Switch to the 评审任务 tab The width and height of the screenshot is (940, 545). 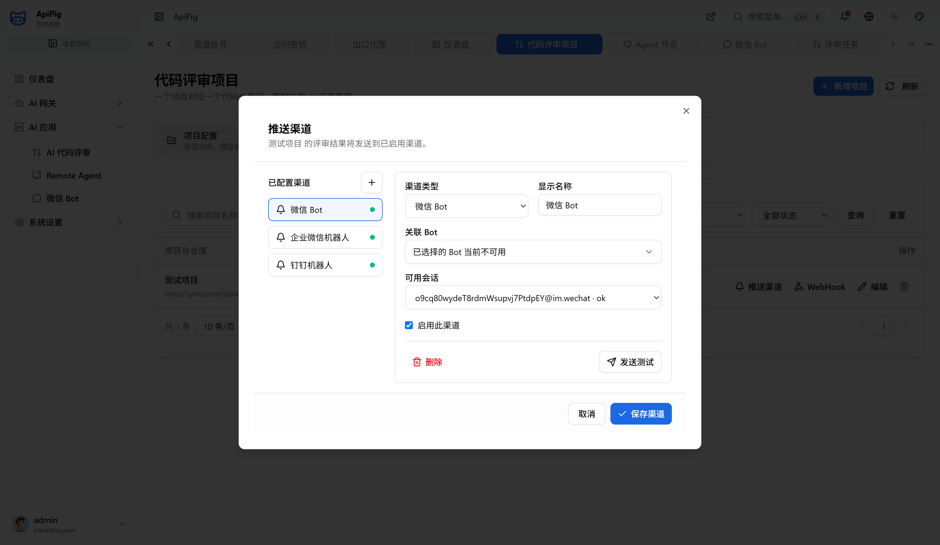835,44
